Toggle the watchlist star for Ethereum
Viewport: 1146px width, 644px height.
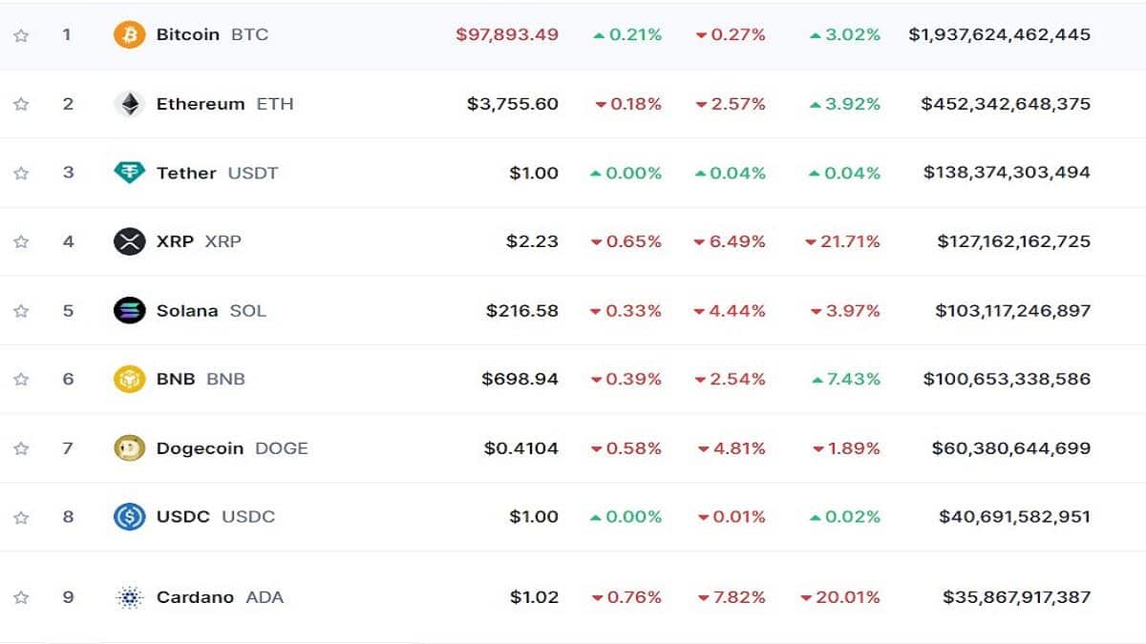coord(21,104)
